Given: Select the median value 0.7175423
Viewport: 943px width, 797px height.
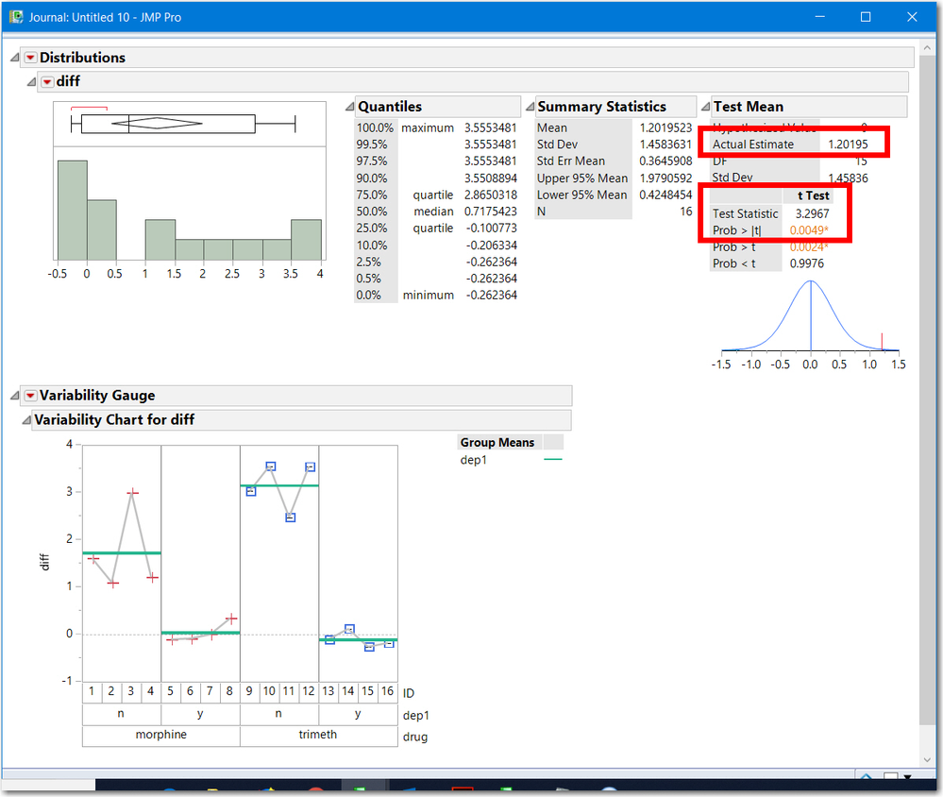Looking at the screenshot, I should point(490,212).
